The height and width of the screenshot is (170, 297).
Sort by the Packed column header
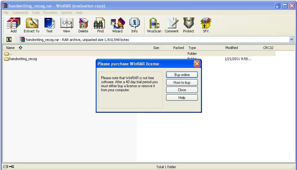tap(173, 48)
